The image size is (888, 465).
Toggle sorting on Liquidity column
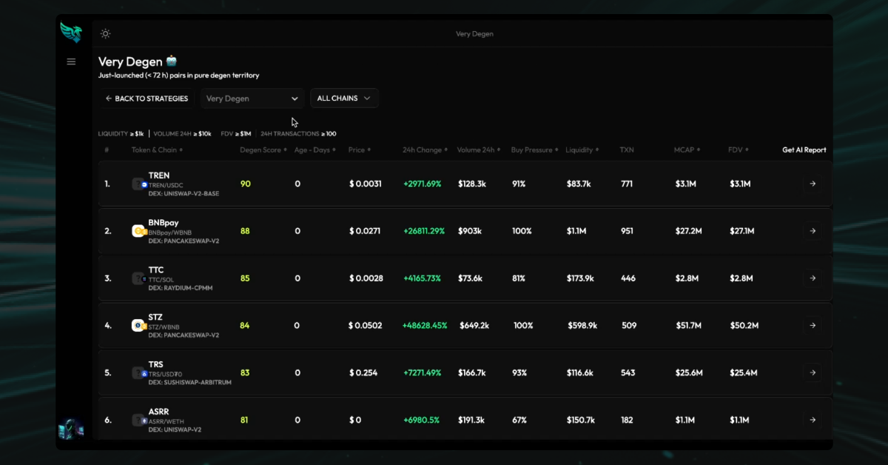point(582,150)
